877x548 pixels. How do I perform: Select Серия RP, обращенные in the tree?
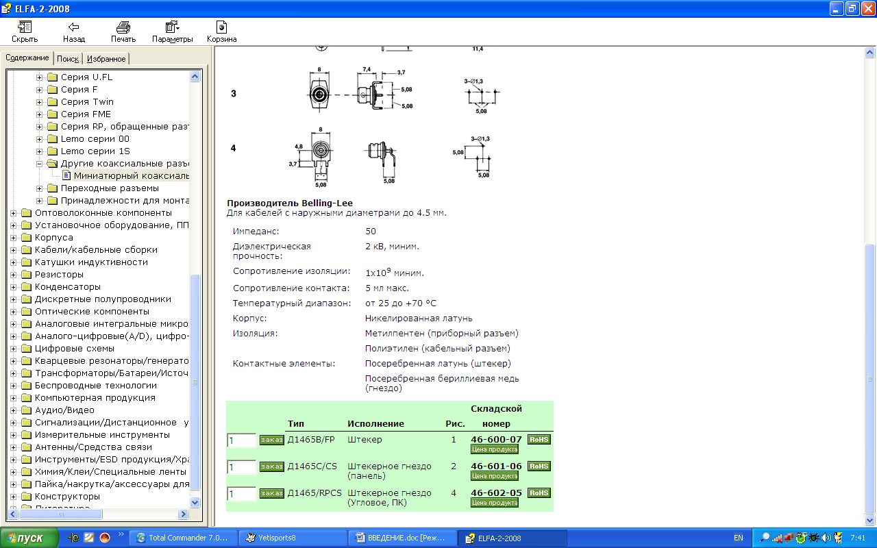click(x=125, y=127)
